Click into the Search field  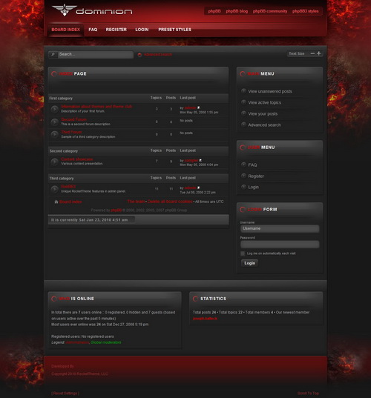[x=96, y=54]
